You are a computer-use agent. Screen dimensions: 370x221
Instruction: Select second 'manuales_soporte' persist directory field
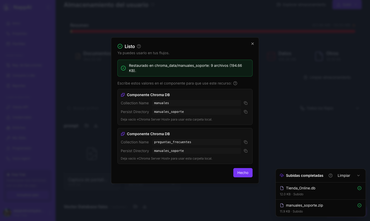click(197, 151)
